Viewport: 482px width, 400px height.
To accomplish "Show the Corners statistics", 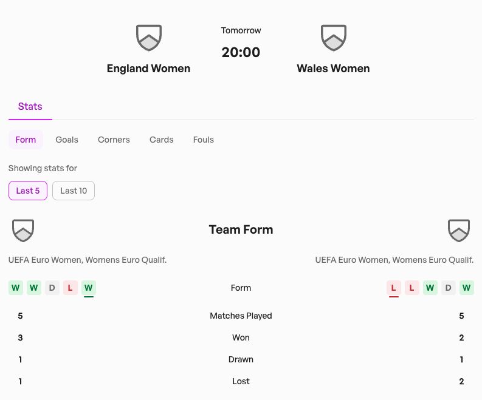I will (x=114, y=140).
